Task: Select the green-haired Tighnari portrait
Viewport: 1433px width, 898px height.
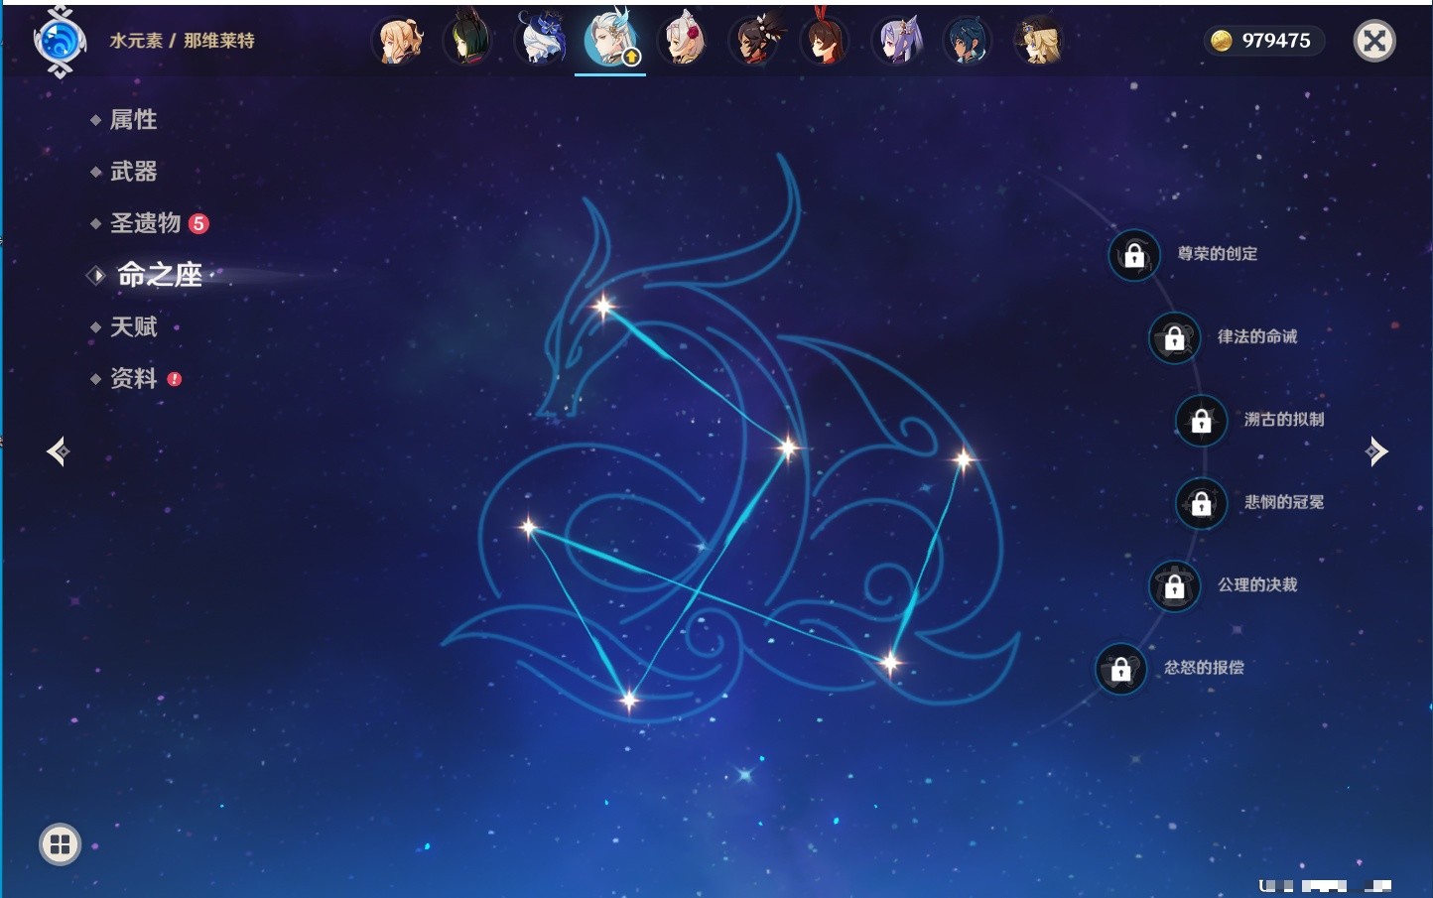Action: (468, 41)
